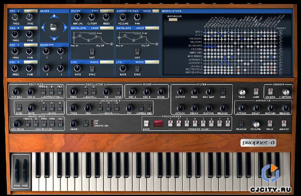This screenshot has height=196, width=301.
Task: Click the BANK button in the Programmer
Action: tap(146, 123)
